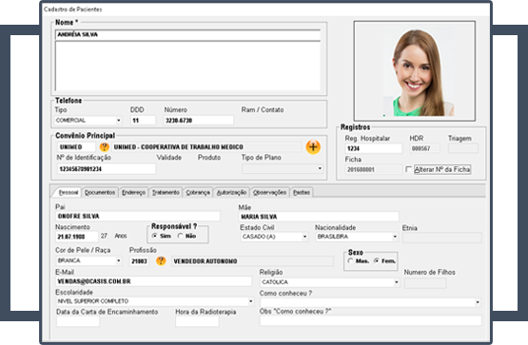This screenshot has width=528, height=345.
Task: Select the Não radio under Responsável
Action: tap(181, 236)
